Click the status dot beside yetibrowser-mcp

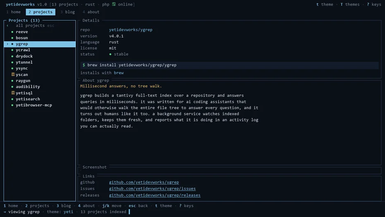pyautogui.click(x=12, y=105)
